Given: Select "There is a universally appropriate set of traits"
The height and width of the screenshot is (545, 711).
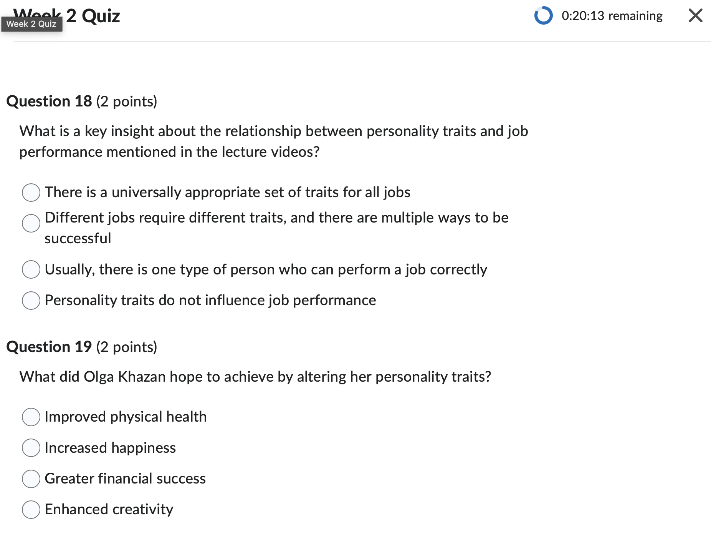Looking at the screenshot, I should click(x=31, y=193).
